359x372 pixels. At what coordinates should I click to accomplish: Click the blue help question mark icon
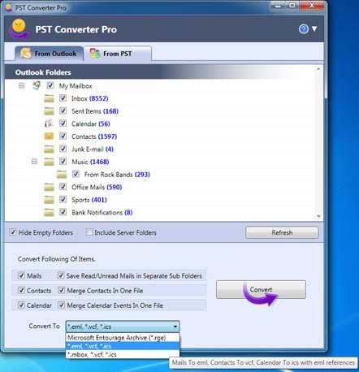(304, 29)
